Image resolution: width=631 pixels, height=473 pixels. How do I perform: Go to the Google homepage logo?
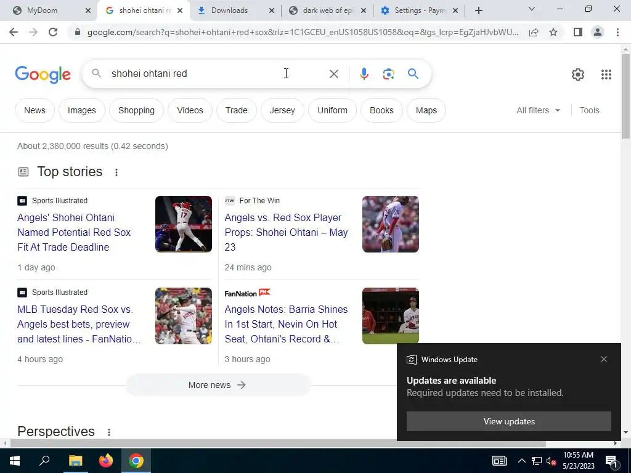pyautogui.click(x=43, y=75)
